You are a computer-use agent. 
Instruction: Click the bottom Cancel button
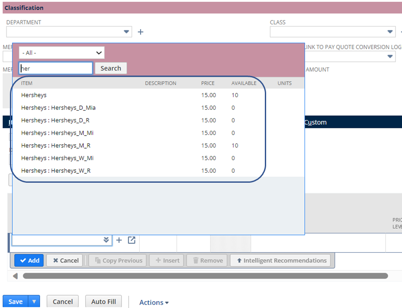point(63,302)
